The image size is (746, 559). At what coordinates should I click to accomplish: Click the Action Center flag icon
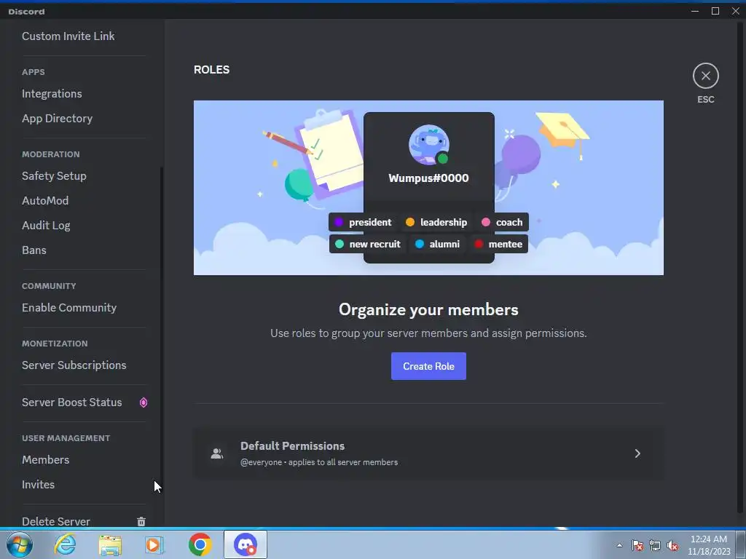coord(637,545)
